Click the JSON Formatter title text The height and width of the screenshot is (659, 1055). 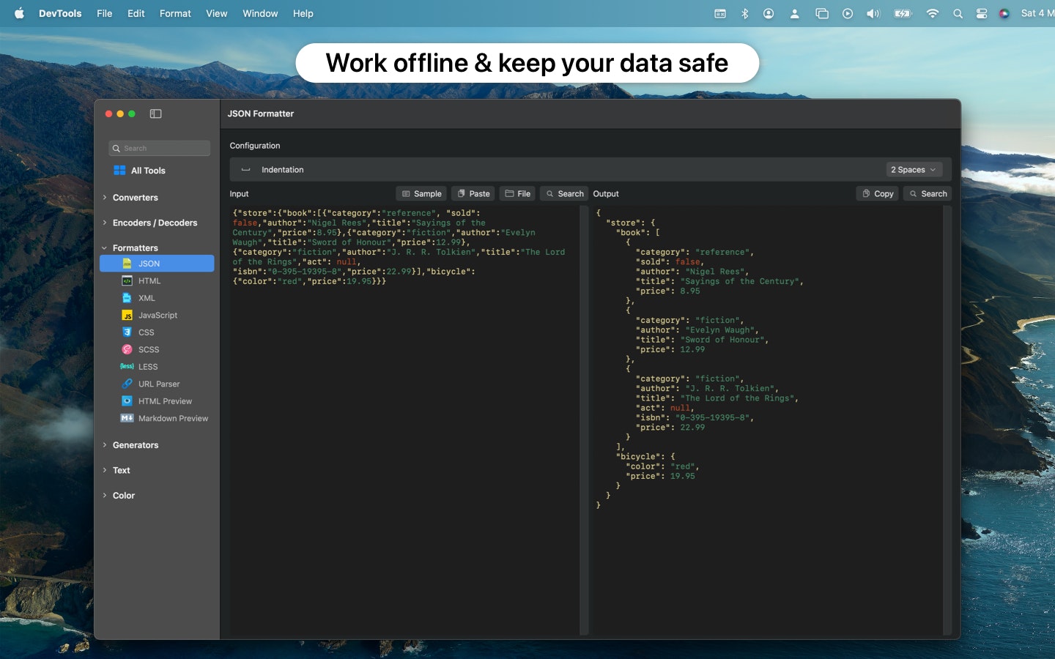click(x=261, y=113)
